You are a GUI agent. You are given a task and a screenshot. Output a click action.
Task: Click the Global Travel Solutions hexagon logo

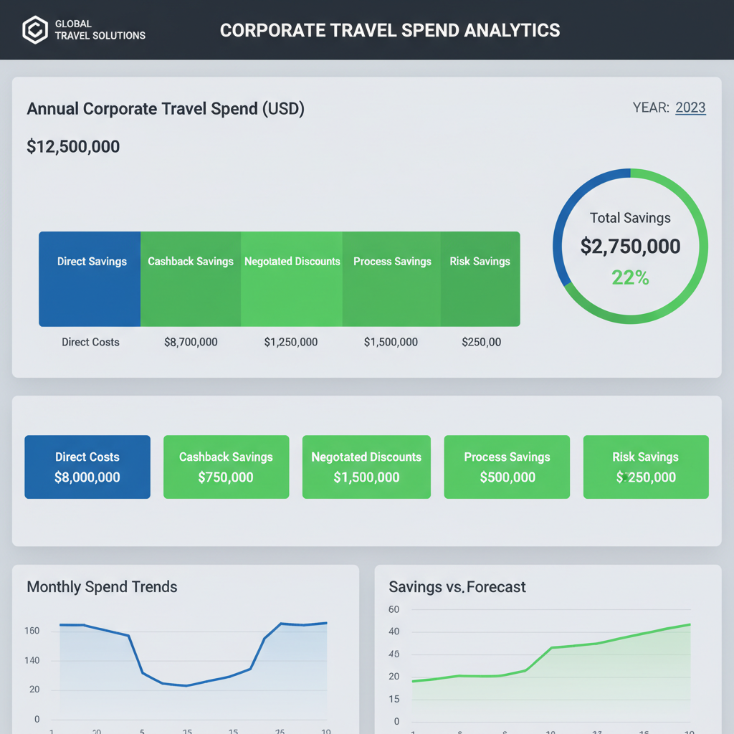tap(34, 30)
